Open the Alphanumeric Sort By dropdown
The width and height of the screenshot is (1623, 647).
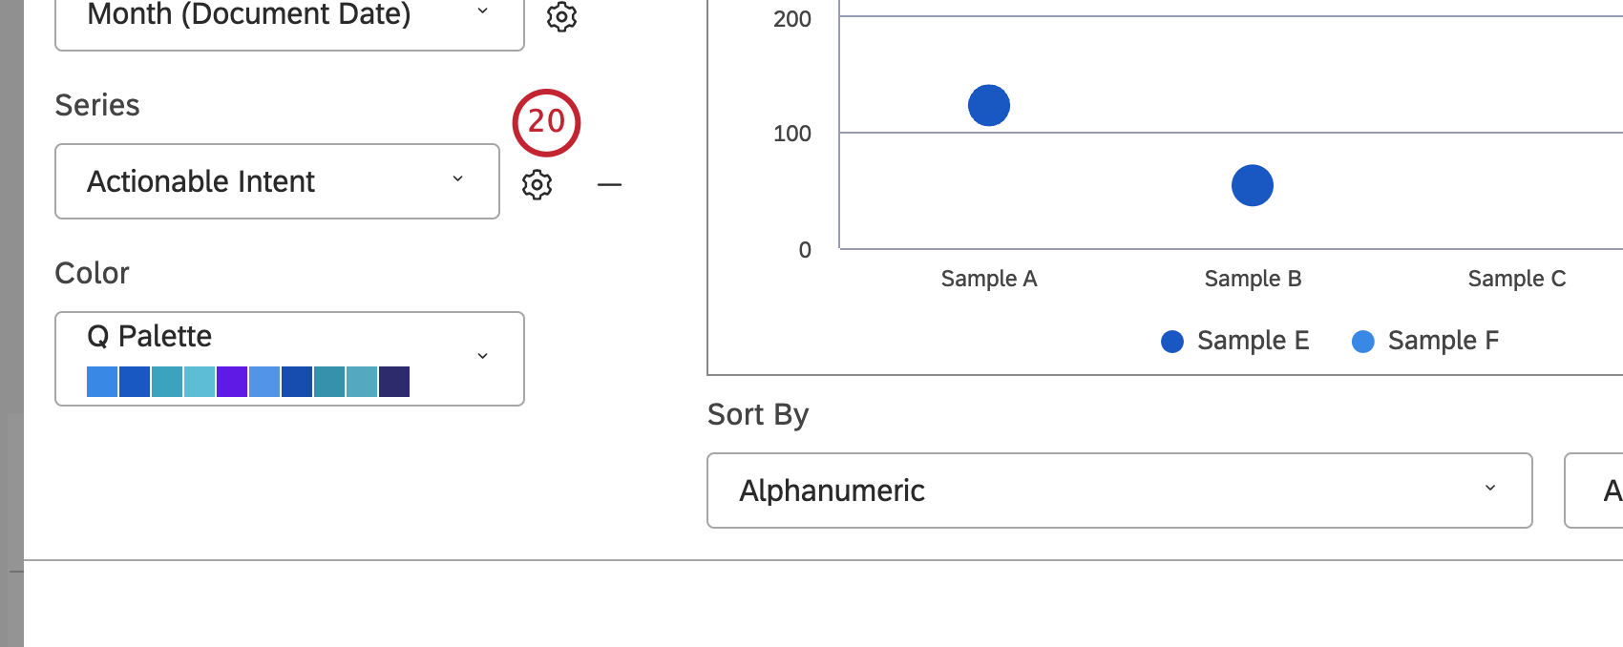pyautogui.click(x=1119, y=490)
